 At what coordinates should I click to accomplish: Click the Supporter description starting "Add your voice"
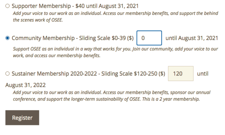(115, 13)
